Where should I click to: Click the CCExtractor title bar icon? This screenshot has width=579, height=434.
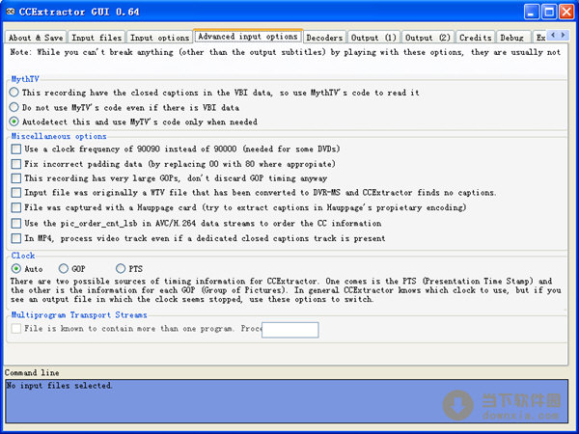(11, 12)
